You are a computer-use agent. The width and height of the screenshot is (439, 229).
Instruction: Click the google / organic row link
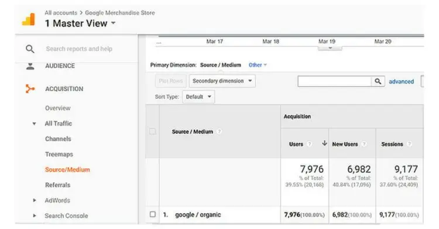coord(198,215)
